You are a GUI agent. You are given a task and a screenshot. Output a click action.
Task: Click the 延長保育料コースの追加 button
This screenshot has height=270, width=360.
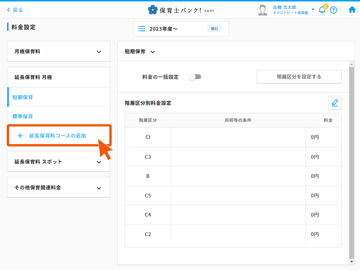pyautogui.click(x=59, y=135)
